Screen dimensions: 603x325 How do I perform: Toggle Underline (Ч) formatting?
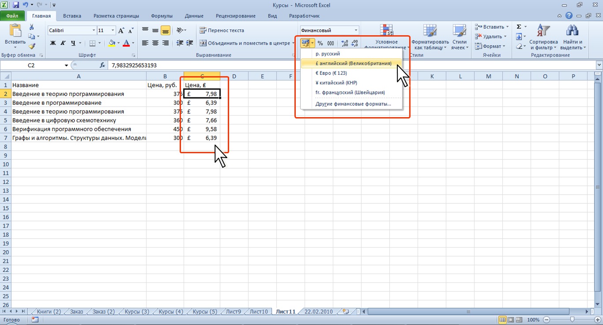pos(73,43)
